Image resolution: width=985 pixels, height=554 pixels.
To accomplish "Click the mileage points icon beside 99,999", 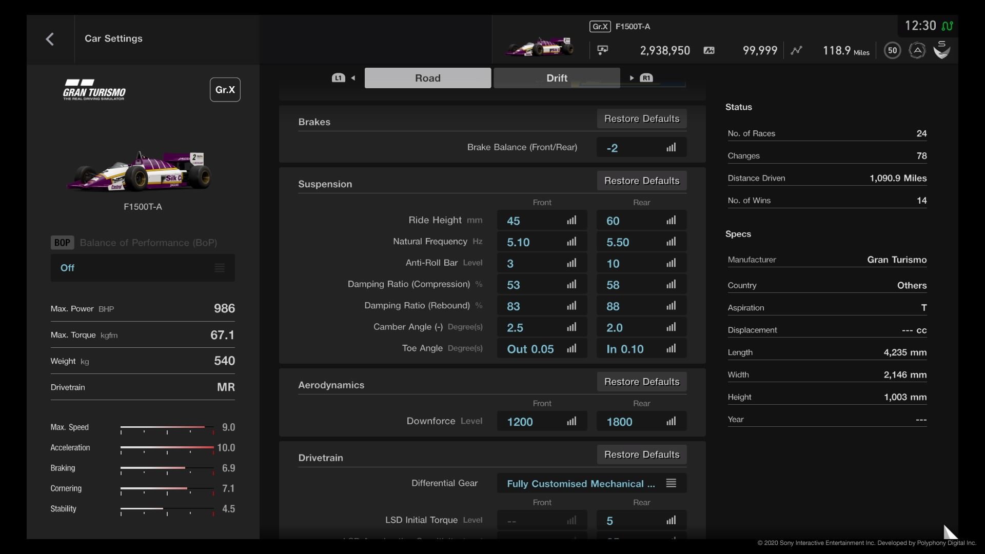I will [709, 50].
